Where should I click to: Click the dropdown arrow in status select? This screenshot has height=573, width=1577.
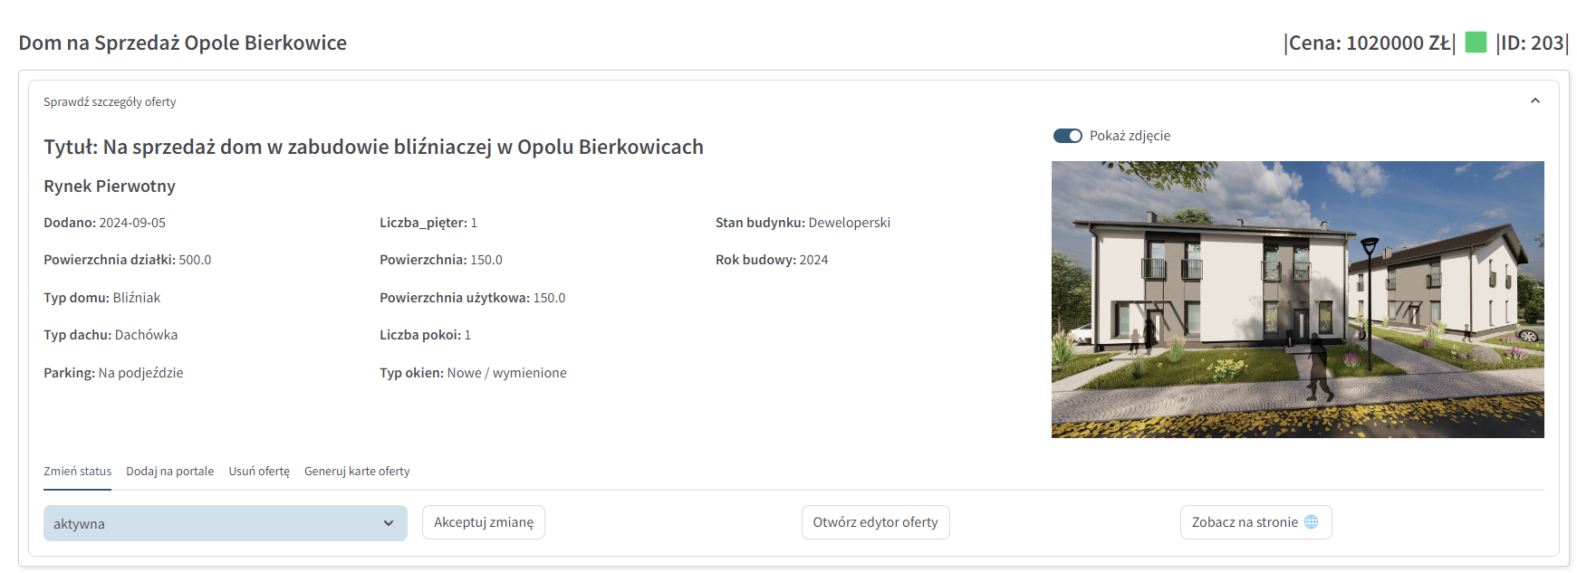pos(389,523)
